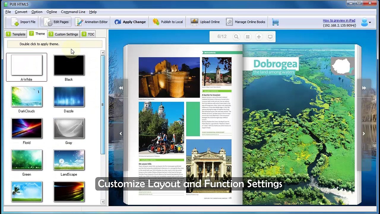Click Apply Change button
Image resolution: width=380 pixels, height=214 pixels.
click(130, 22)
